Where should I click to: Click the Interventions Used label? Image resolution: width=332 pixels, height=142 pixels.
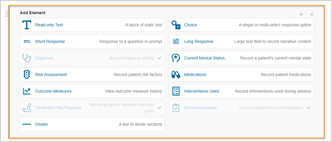click(201, 91)
